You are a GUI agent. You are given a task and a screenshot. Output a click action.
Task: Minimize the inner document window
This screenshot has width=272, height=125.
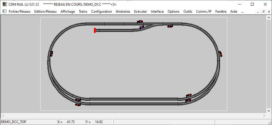(258, 12)
